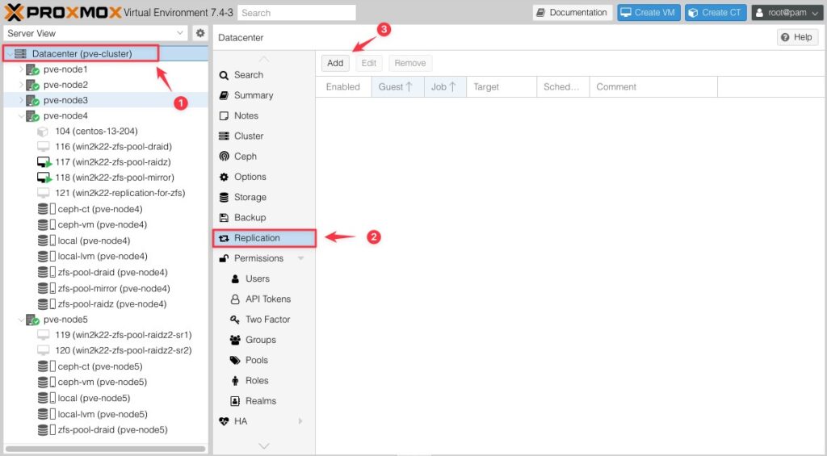Screen dimensions: 827x456
Task: Click storage icon of zfs-pool-mirror (pve-node4)
Action: point(46,288)
